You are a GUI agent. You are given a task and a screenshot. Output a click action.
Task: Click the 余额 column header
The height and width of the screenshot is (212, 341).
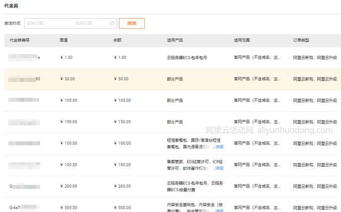point(117,40)
